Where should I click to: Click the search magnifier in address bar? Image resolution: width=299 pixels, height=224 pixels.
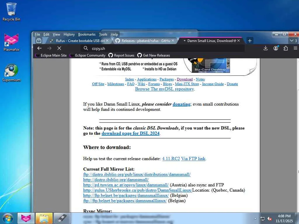pos(86,48)
